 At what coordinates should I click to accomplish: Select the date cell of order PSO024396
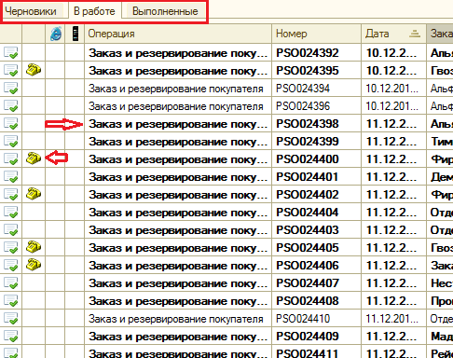tap(393, 106)
